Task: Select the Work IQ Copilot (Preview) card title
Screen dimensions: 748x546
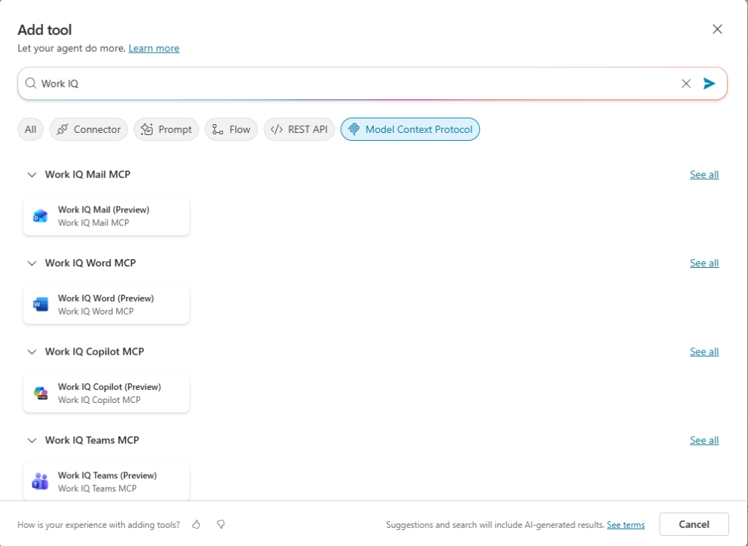Action: tap(110, 387)
